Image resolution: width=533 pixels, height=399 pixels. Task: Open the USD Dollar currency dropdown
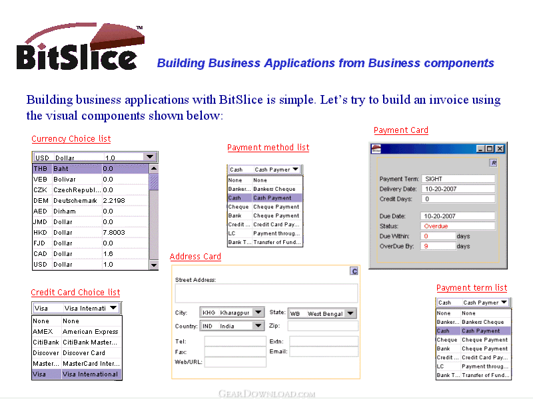(151, 158)
